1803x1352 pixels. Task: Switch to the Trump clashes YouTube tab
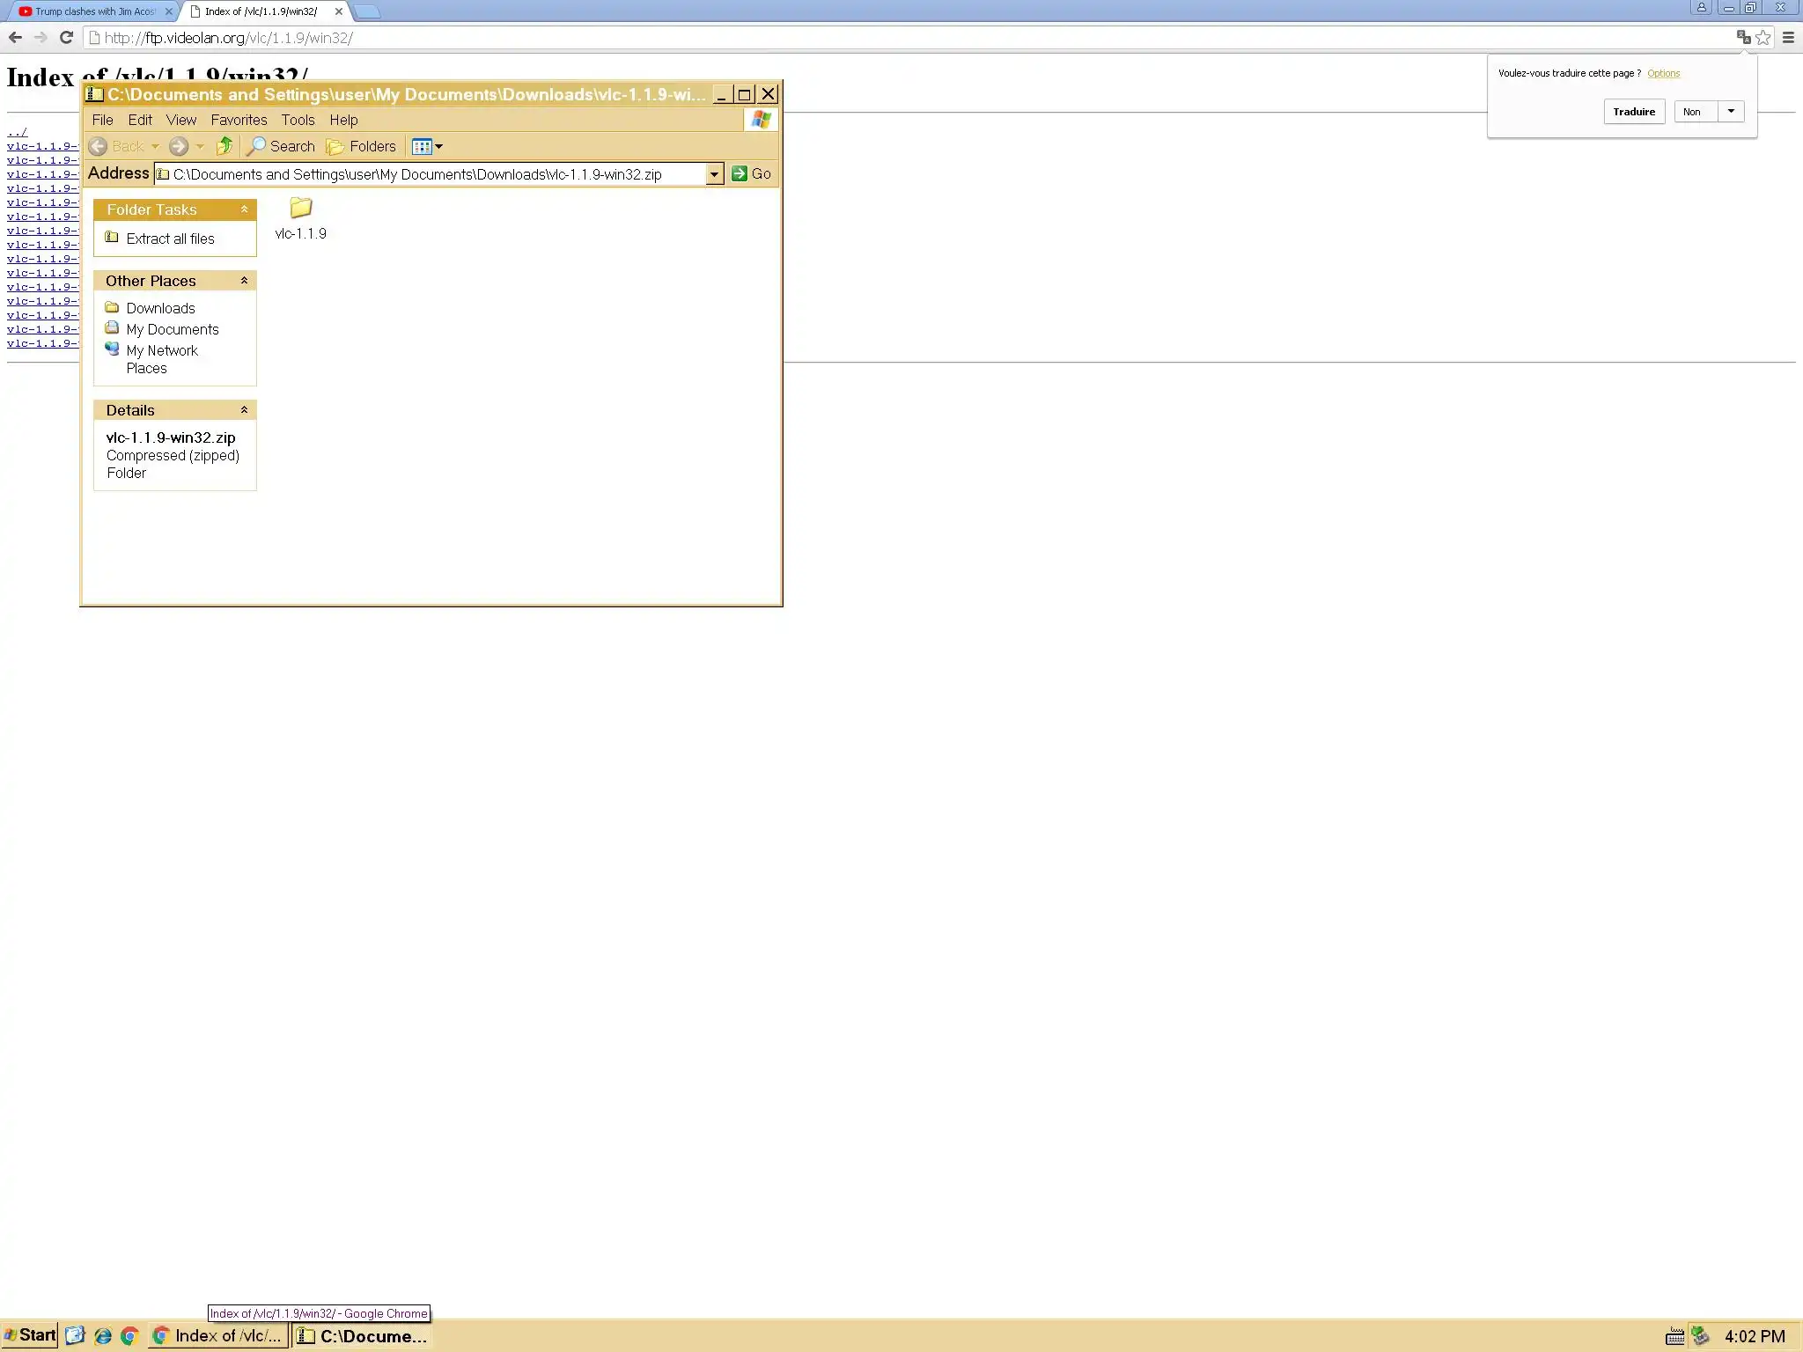[x=93, y=11]
